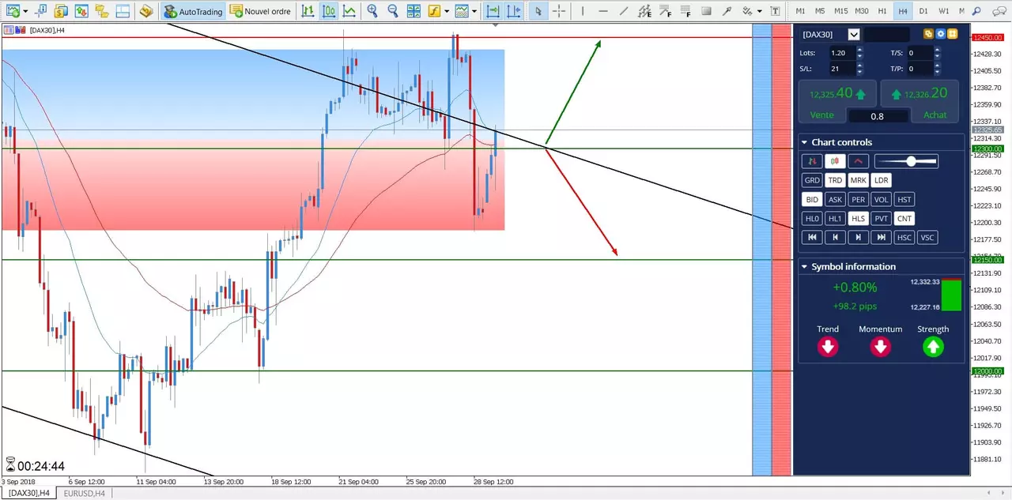Select the horizontal line drawing tool

(x=603, y=11)
